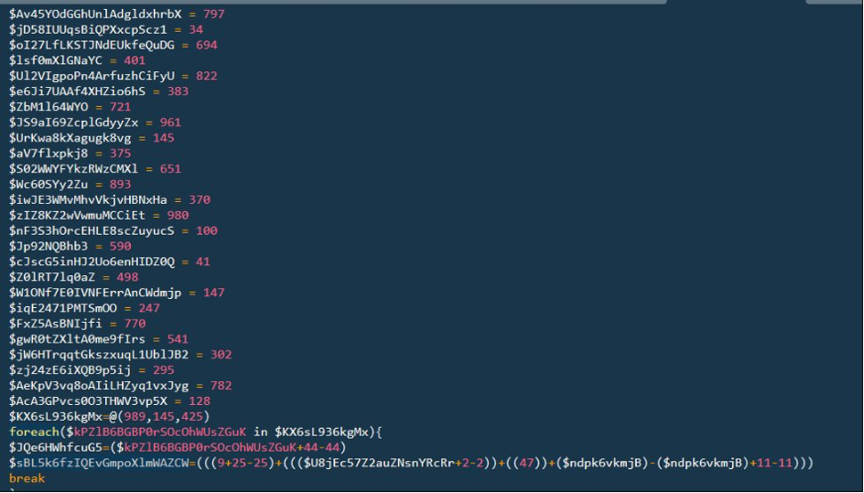Click the variable $cJscG5inHJ2Uo6enHIDZ0Q
864x493 pixels.
coord(92,262)
